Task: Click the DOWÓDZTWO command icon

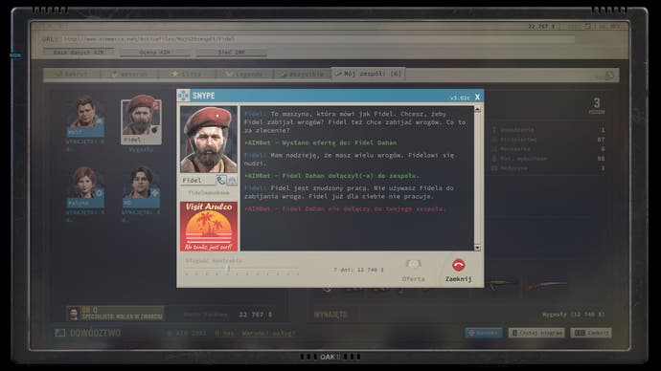Action: [x=59, y=333]
